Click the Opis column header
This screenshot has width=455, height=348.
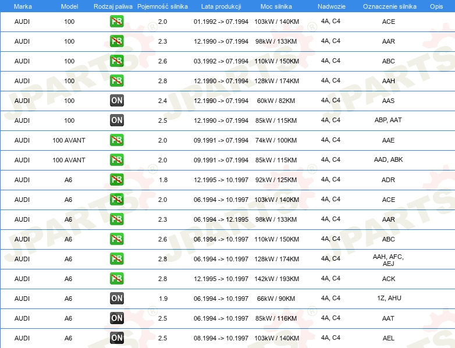tap(436, 6)
